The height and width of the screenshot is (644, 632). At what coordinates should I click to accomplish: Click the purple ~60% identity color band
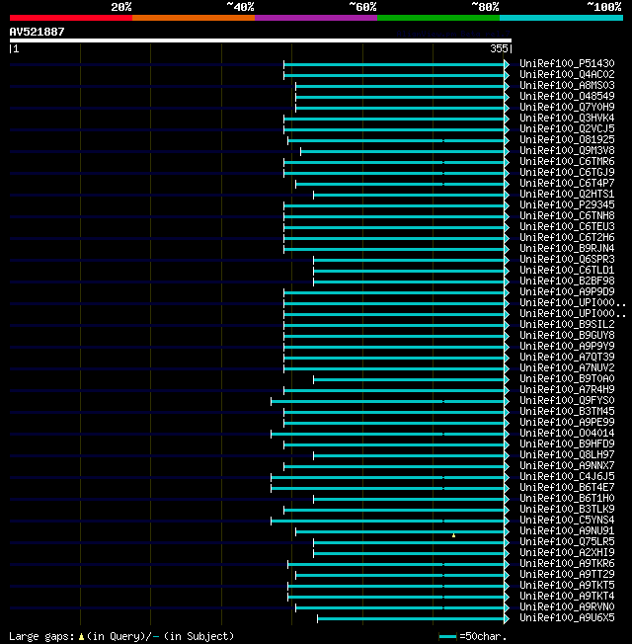(x=316, y=18)
